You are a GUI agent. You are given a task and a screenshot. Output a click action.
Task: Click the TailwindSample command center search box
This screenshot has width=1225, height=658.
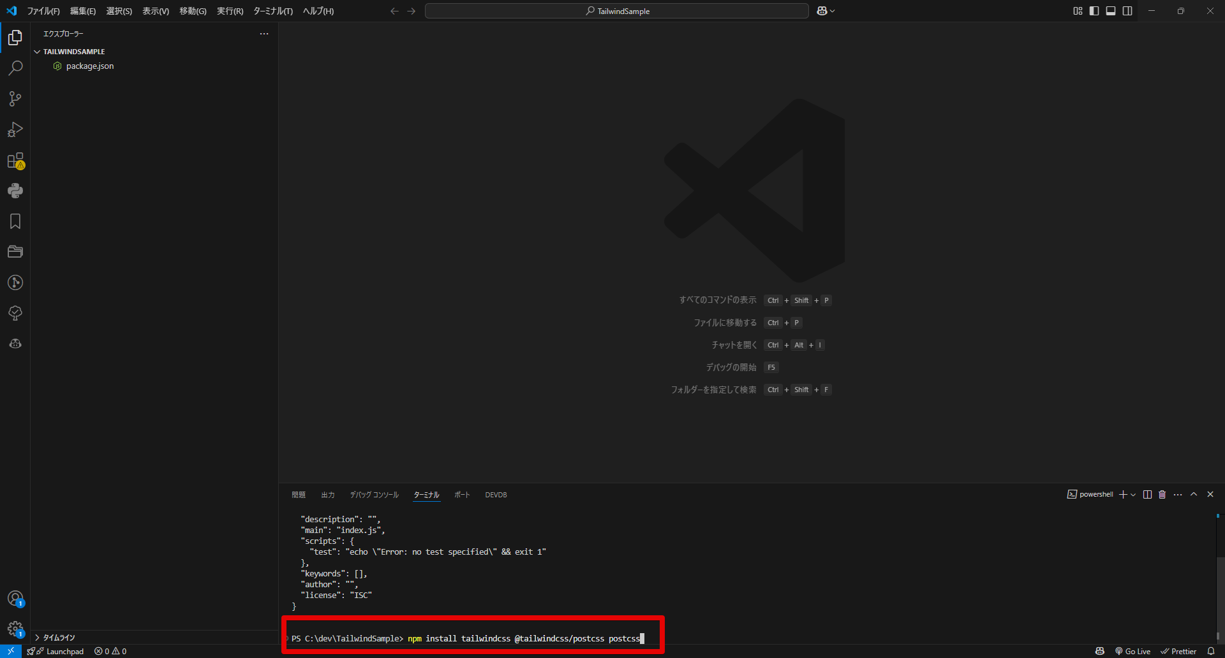click(617, 11)
